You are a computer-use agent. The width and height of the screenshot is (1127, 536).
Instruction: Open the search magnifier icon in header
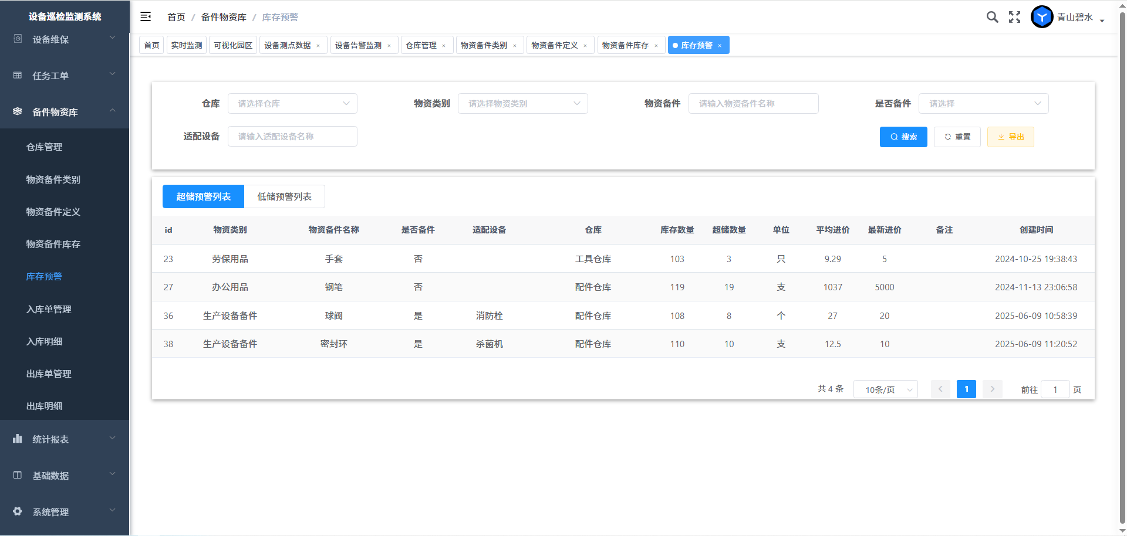pos(992,17)
